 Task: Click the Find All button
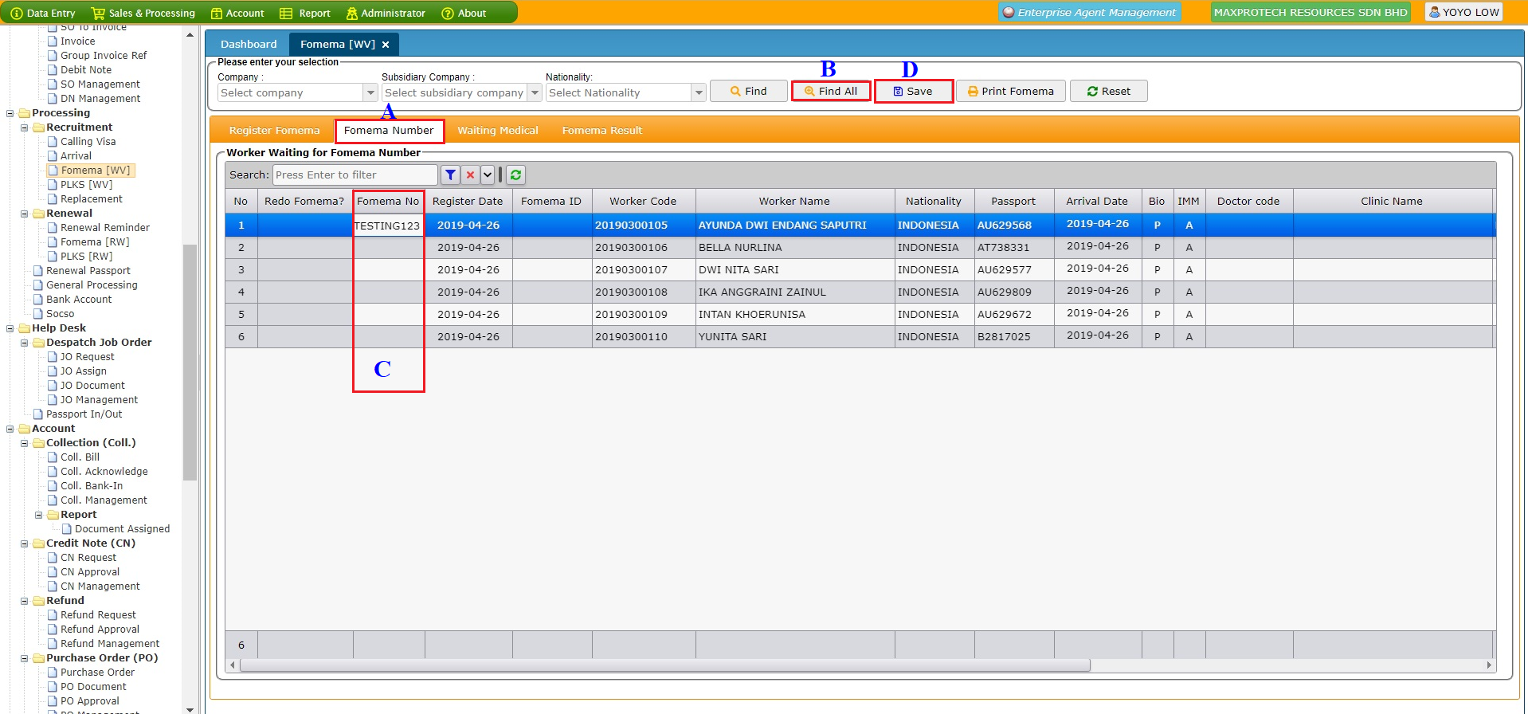(x=830, y=92)
